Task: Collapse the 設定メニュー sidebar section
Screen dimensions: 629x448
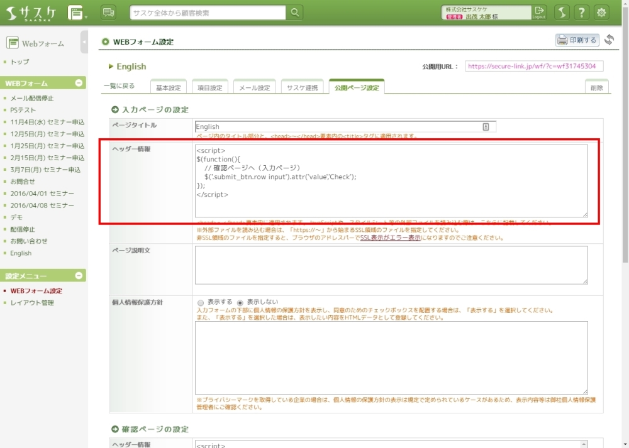Action: [x=79, y=276]
